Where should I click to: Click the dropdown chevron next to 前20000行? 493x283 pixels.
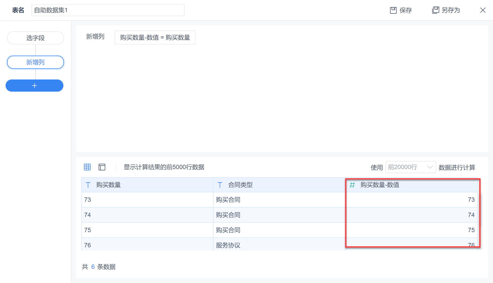(x=430, y=167)
